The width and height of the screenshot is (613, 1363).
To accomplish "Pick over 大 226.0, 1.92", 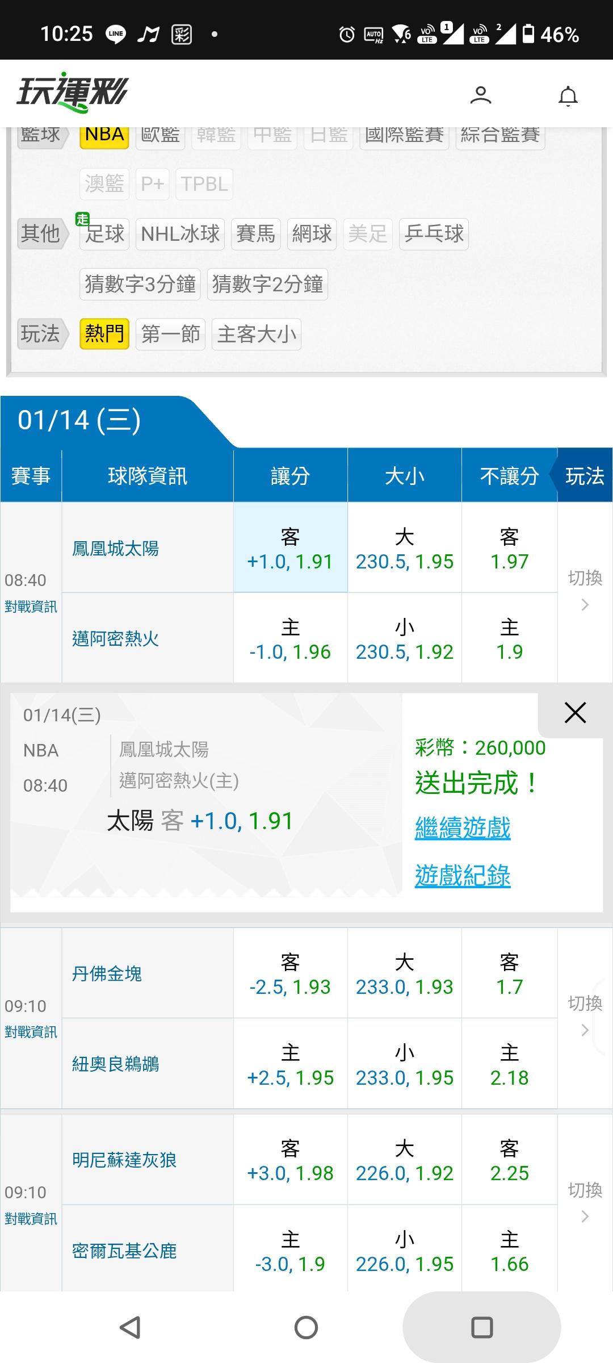I will tap(405, 1160).
